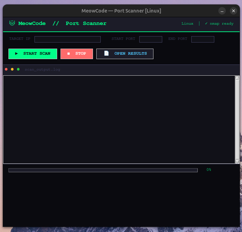The image size is (242, 232).
Task: Click the window title bar text
Action: pos(121,11)
